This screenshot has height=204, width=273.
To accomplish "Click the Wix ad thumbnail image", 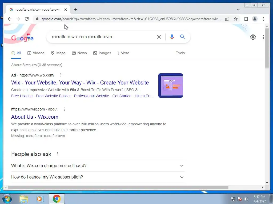I will [x=170, y=86].
